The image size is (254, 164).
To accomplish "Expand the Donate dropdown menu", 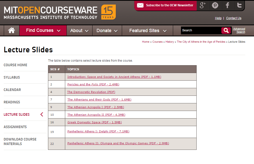I will [107, 31].
